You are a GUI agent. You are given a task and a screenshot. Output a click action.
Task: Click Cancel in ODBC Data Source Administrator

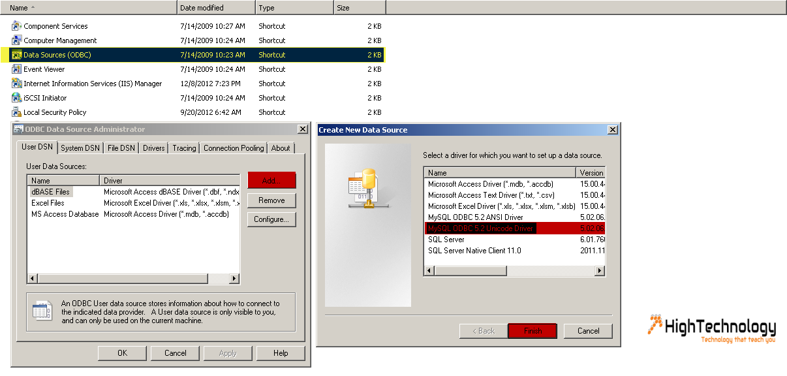pos(175,353)
